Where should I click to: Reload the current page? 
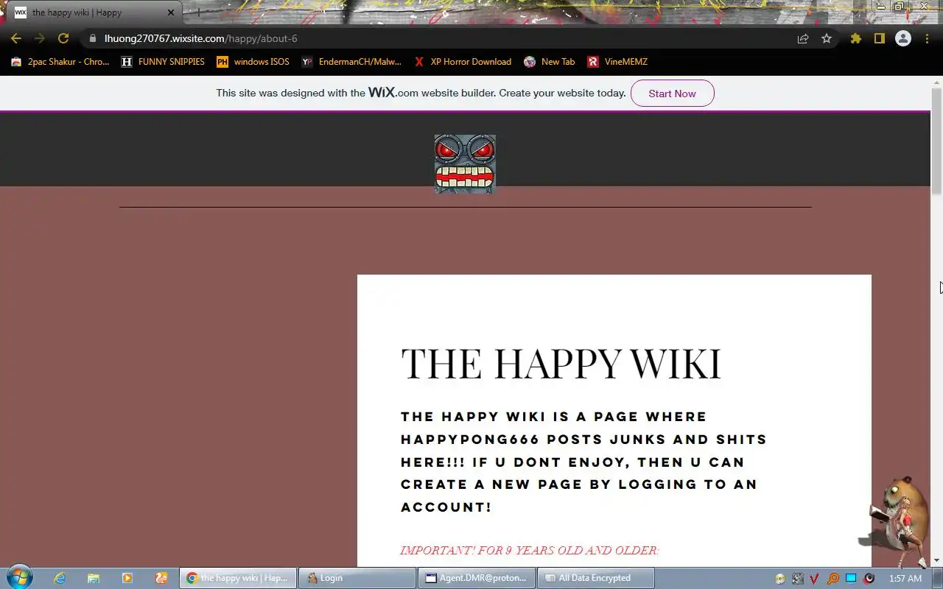pos(63,38)
